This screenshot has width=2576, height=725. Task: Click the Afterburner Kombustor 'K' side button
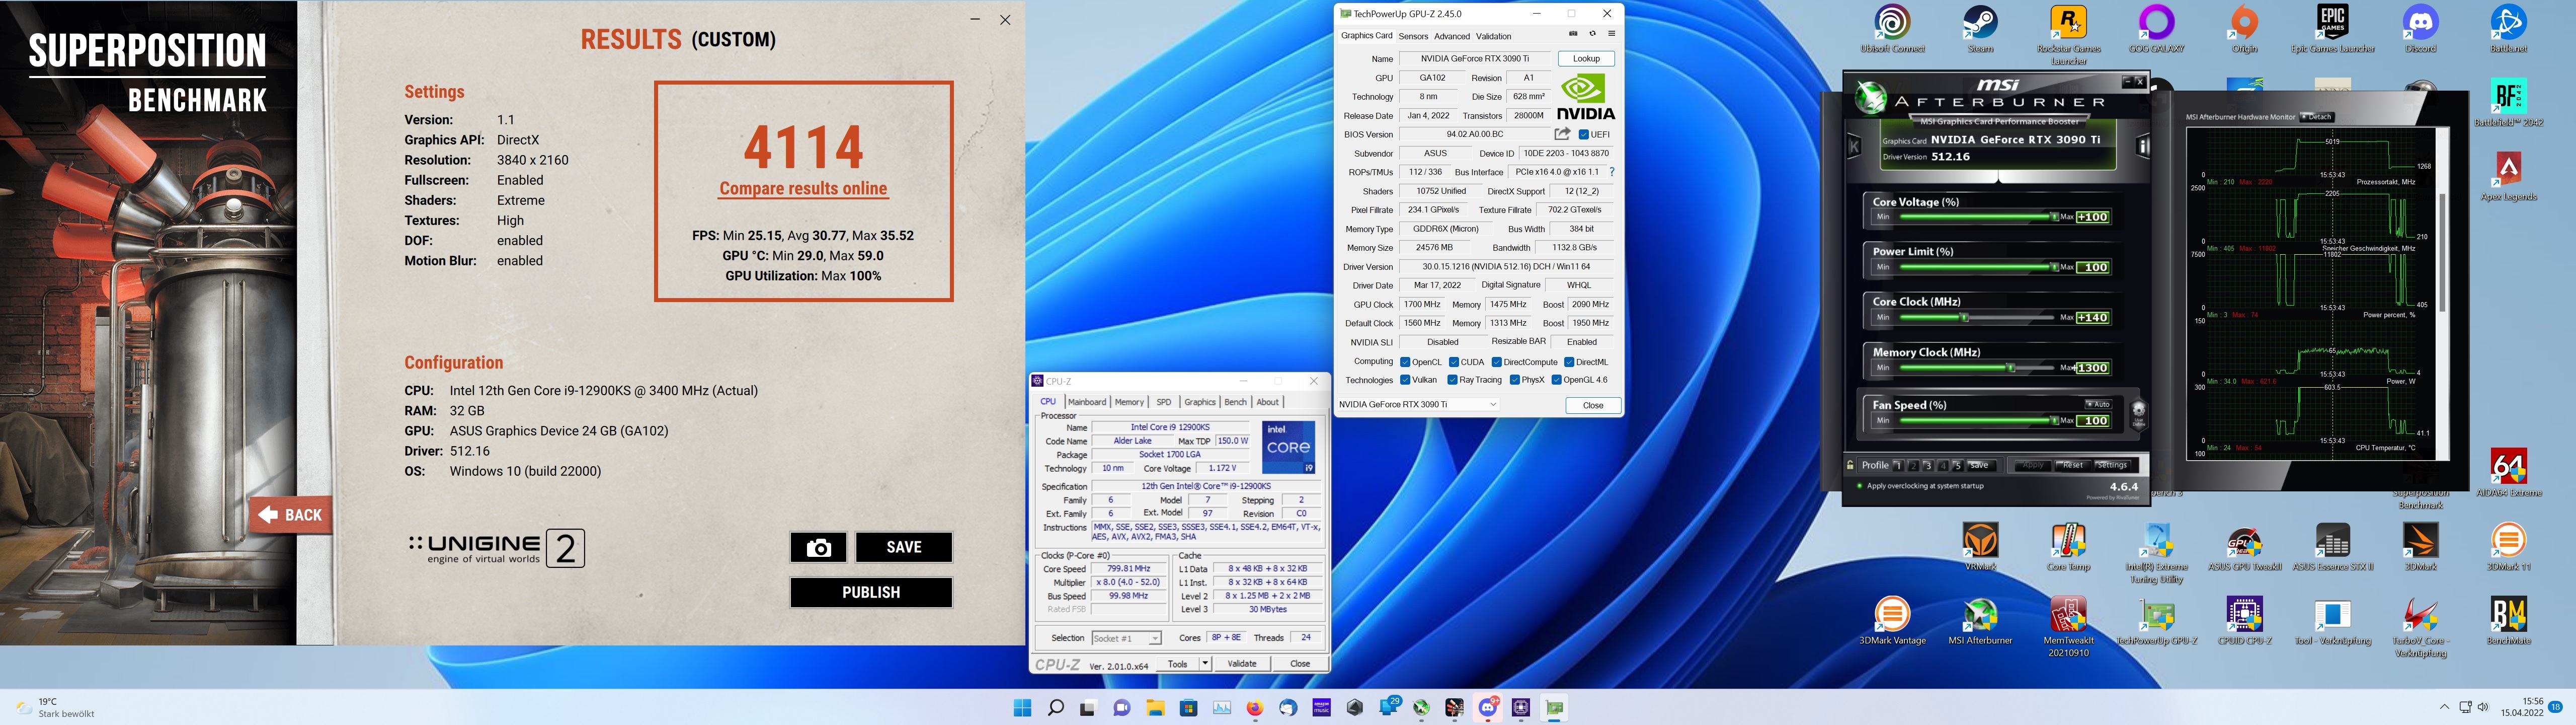1853,146
